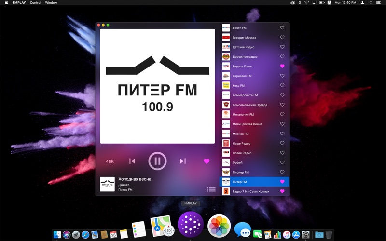This screenshot has width=386, height=241.
Task: Toggle heart in highlighted Питер FM row
Action: coord(282,182)
